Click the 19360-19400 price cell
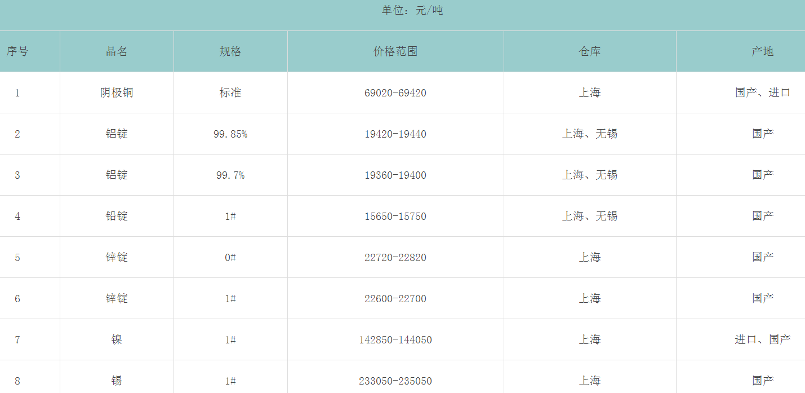This screenshot has width=805, height=393. (395, 175)
